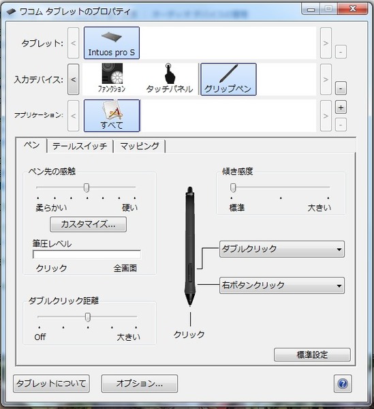Switch to the マッピング tab
Image resolution: width=374 pixels, height=409 pixels.
coord(140,146)
